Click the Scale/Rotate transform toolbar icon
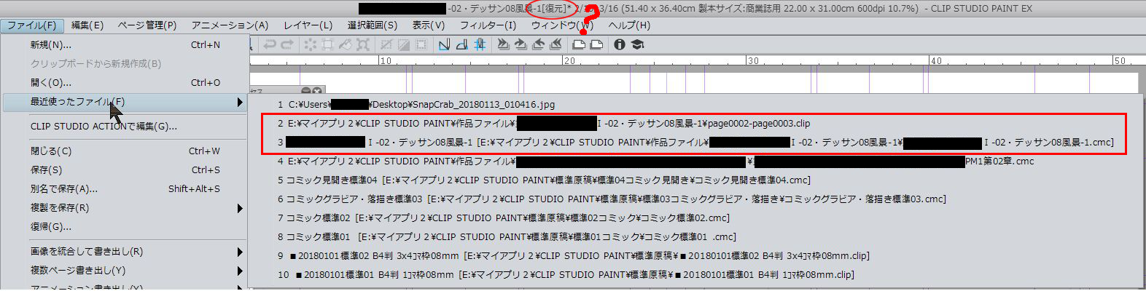1146x291 pixels. click(363, 44)
